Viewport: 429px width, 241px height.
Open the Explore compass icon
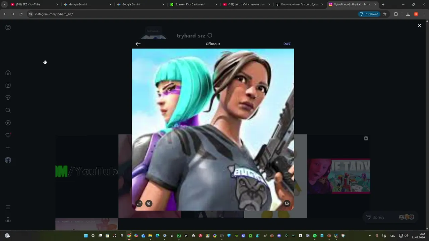pos(8,123)
